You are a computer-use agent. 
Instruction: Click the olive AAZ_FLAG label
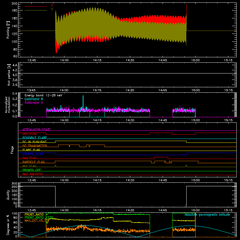[29, 166]
